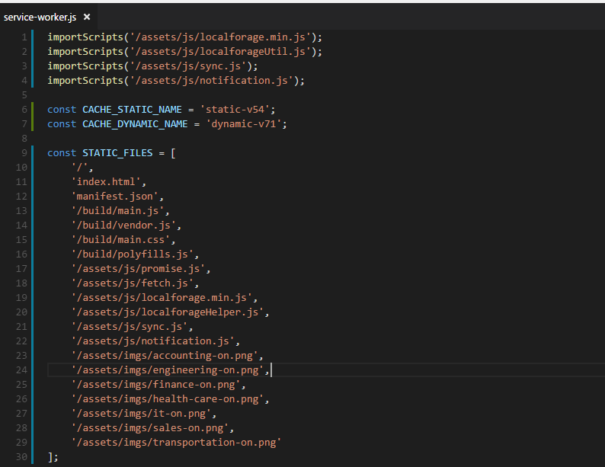Place cursor in 'dynamic-v71' string
The image size is (605, 467).
point(244,124)
